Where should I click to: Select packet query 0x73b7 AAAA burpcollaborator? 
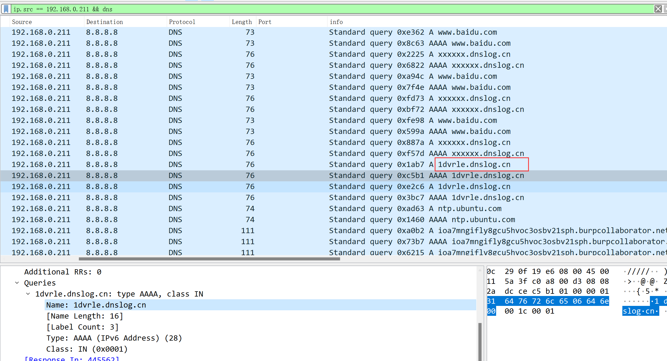click(333, 242)
